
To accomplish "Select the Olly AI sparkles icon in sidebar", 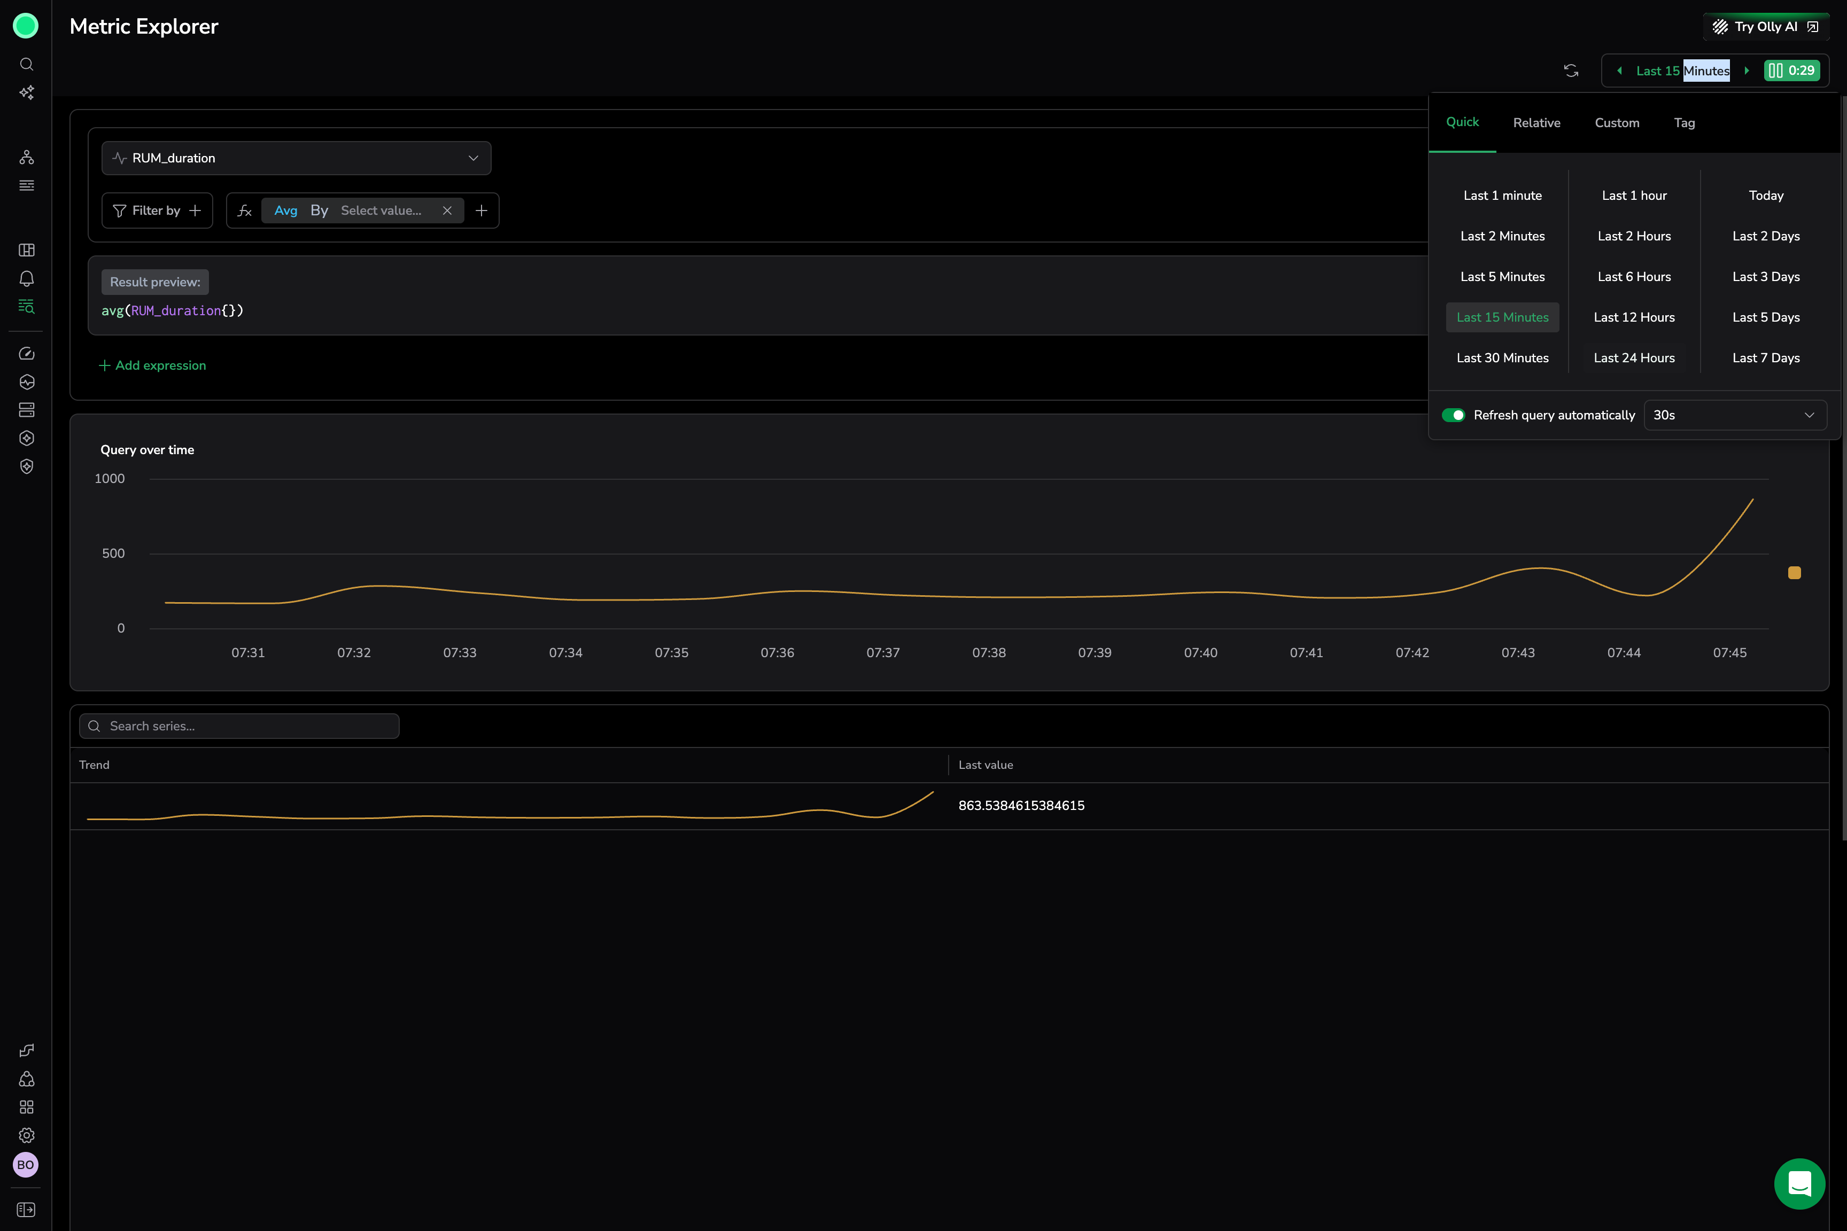I will [26, 92].
